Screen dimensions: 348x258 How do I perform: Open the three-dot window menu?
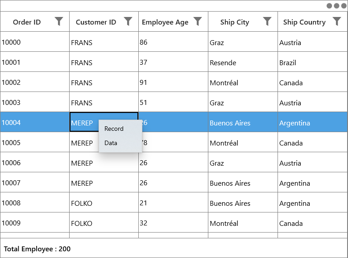(x=336, y=6)
